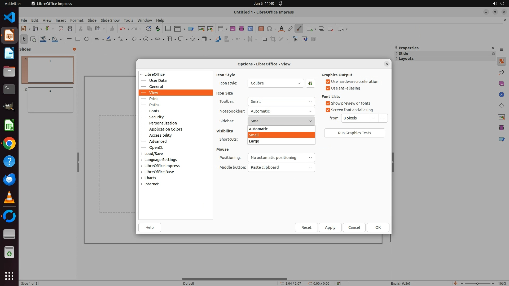Toggle Screen font antialiasing checkbox

[x=328, y=110]
